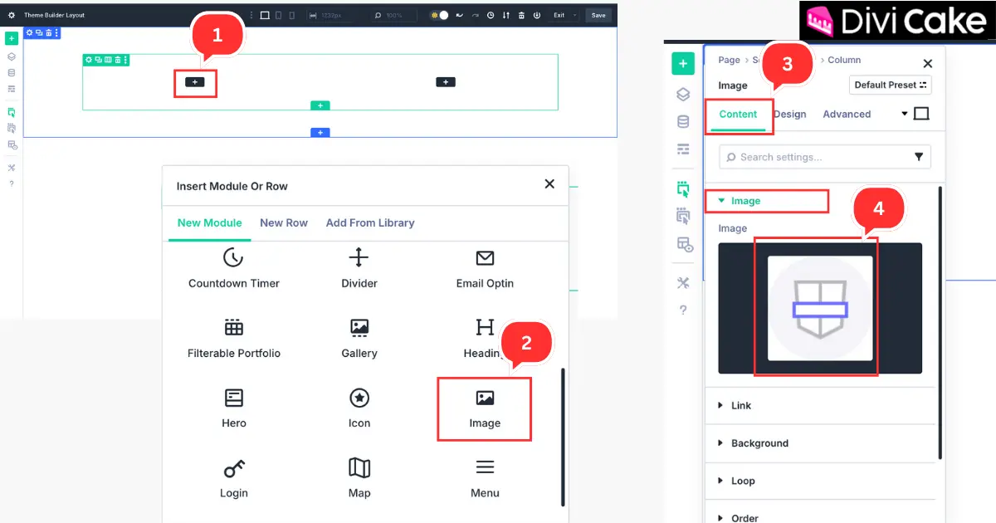Click help question mark beside settings panel

tap(683, 310)
